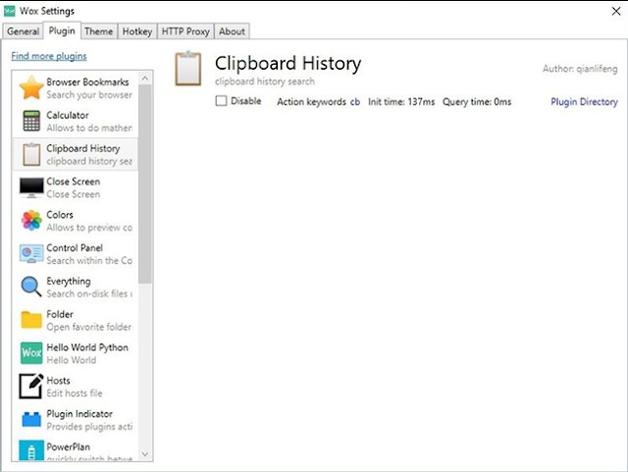Select the Control Panel plugin name
Screen dimensions: 628x472
(x=75, y=247)
